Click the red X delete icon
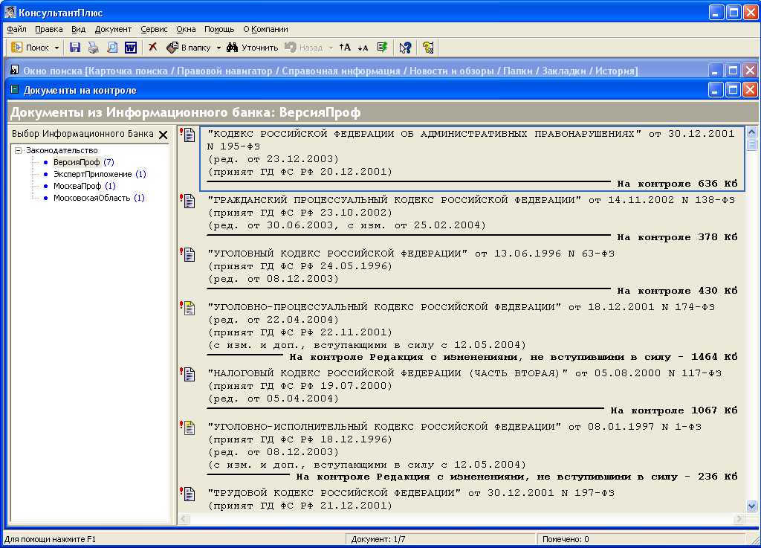 pyautogui.click(x=153, y=47)
